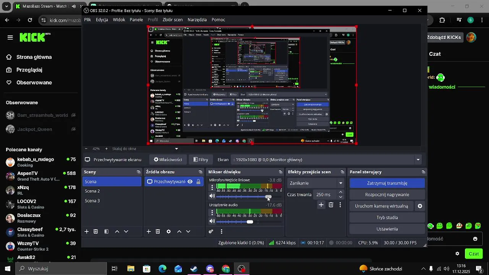Zoom in preview with plus icon
This screenshot has height=275, width=489.
click(x=107, y=149)
